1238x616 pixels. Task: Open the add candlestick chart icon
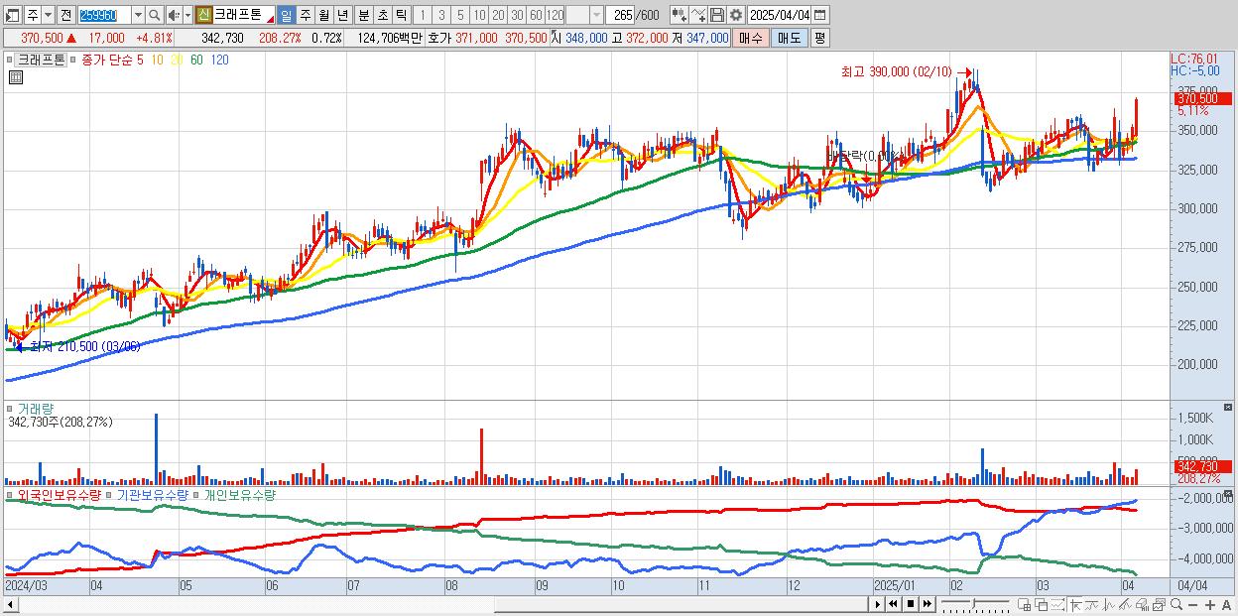coord(680,15)
